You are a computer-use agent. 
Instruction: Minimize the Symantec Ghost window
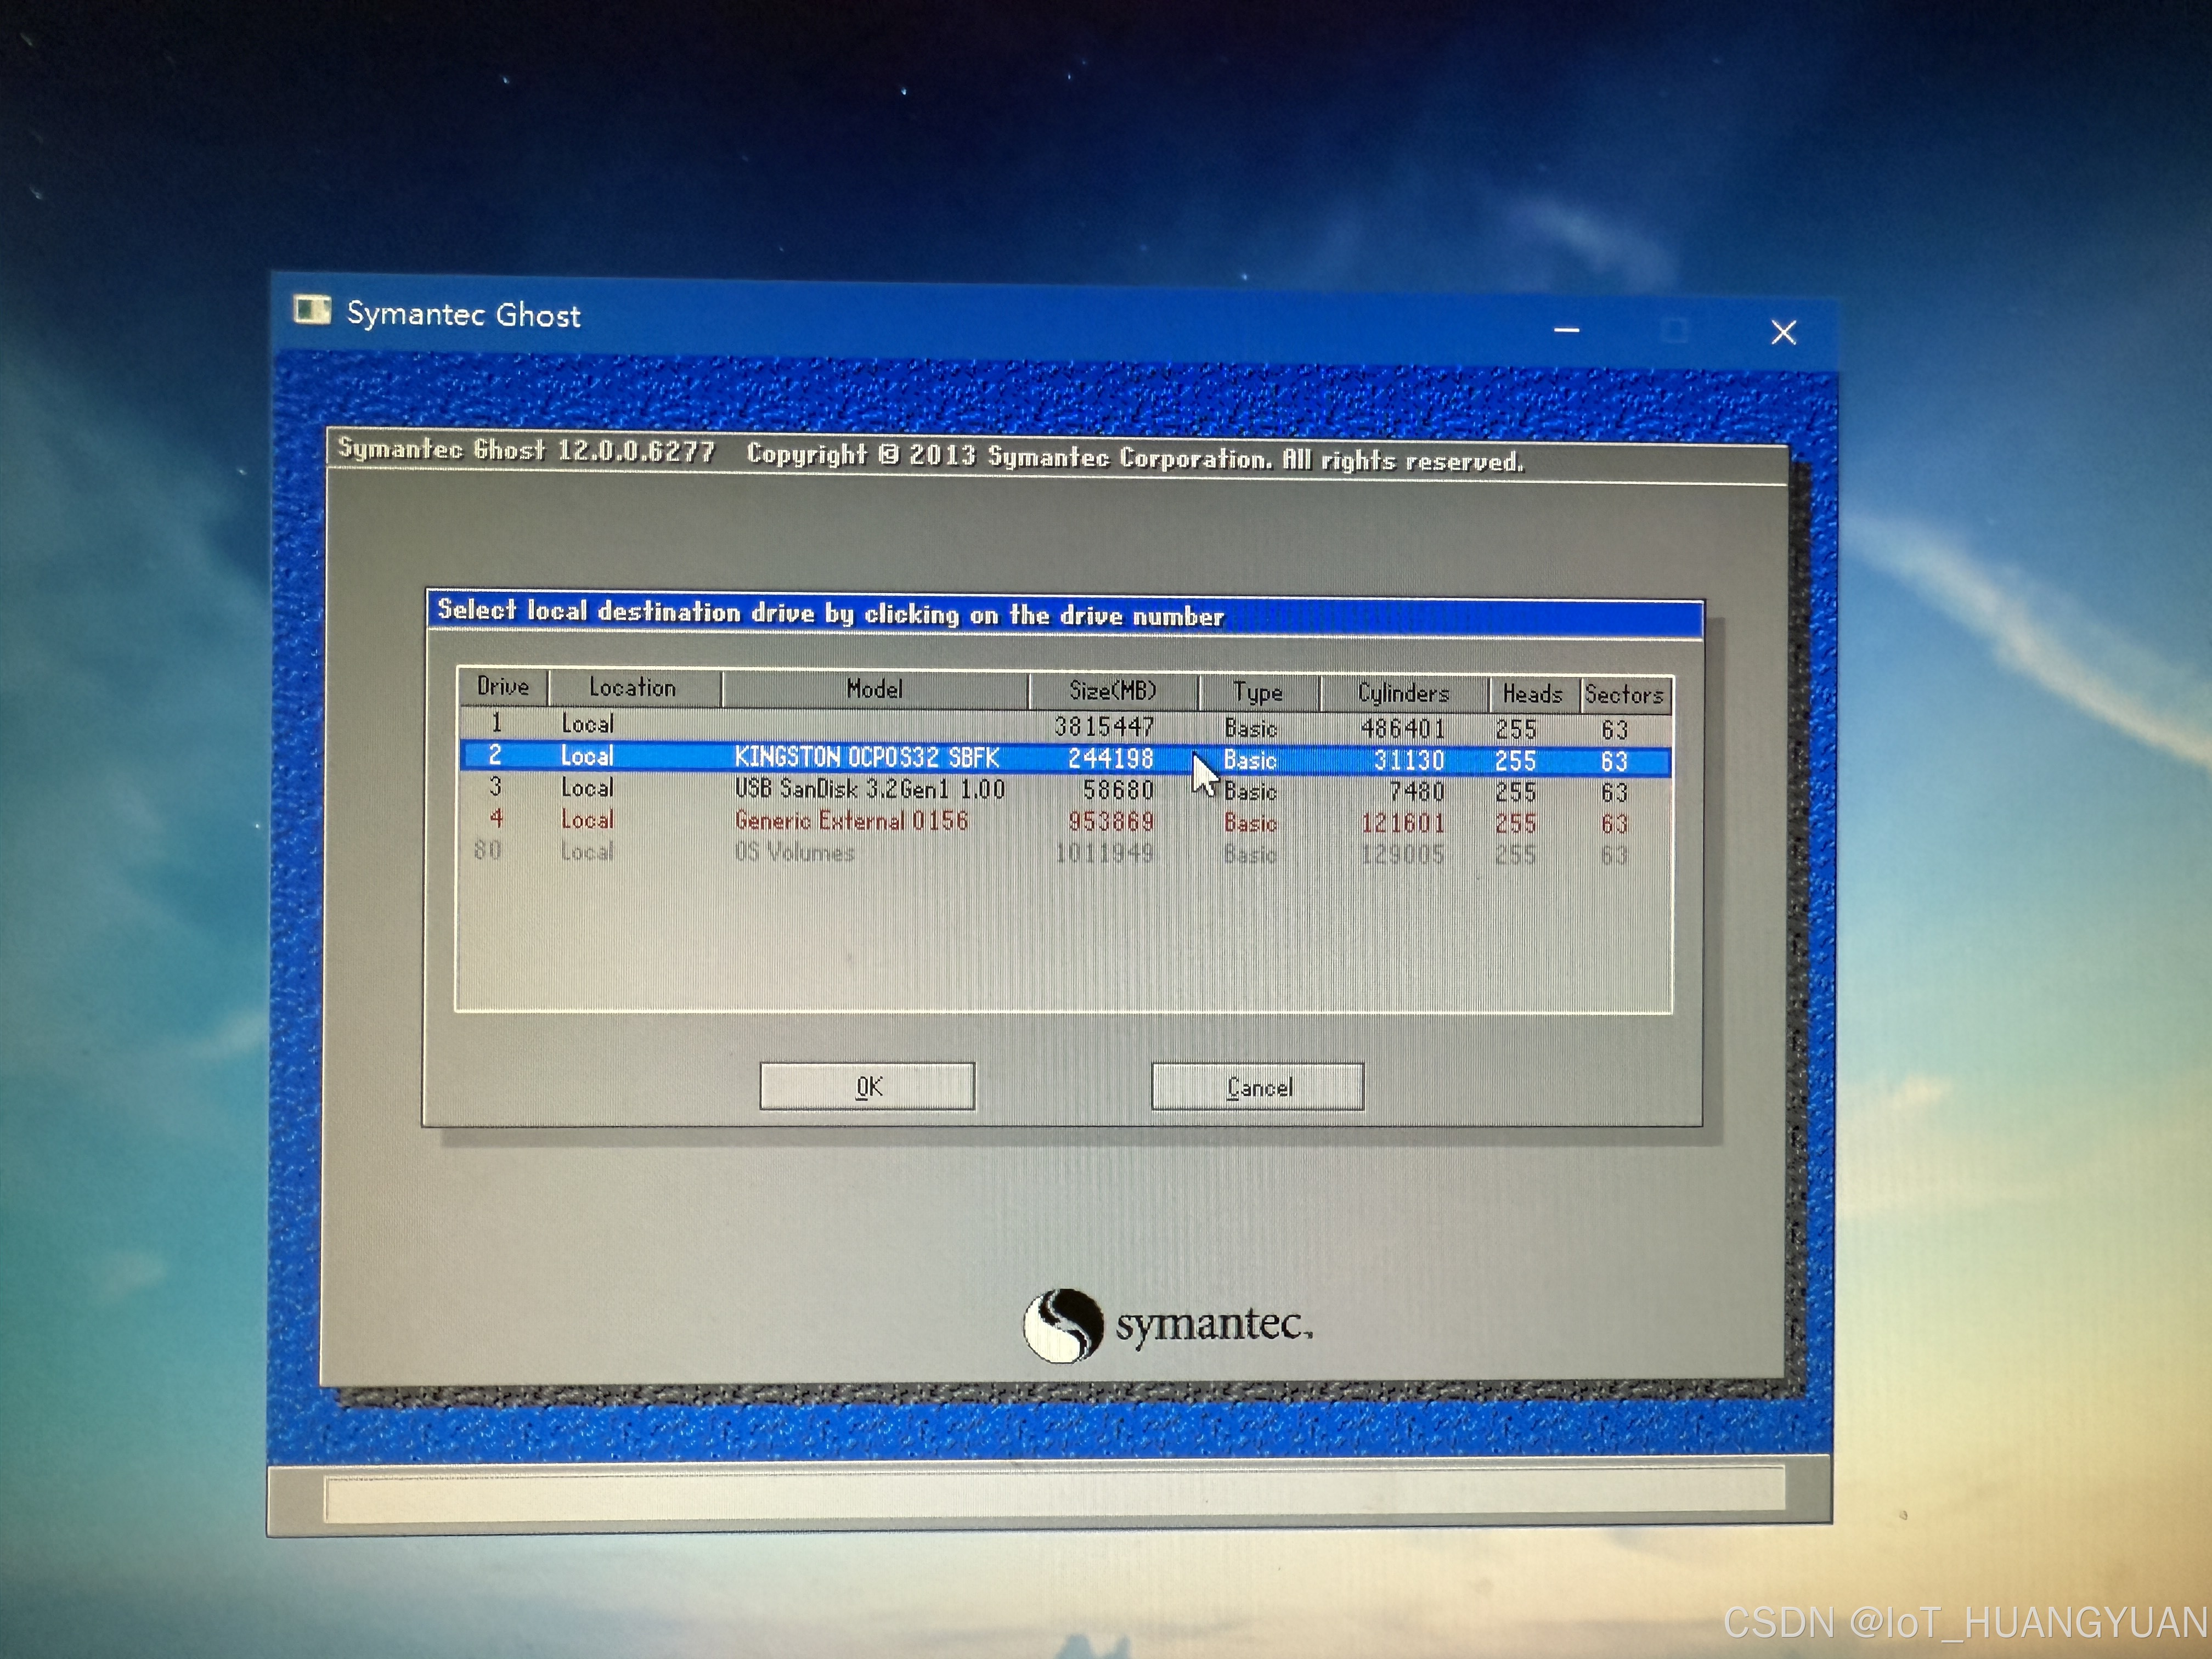[1567, 330]
